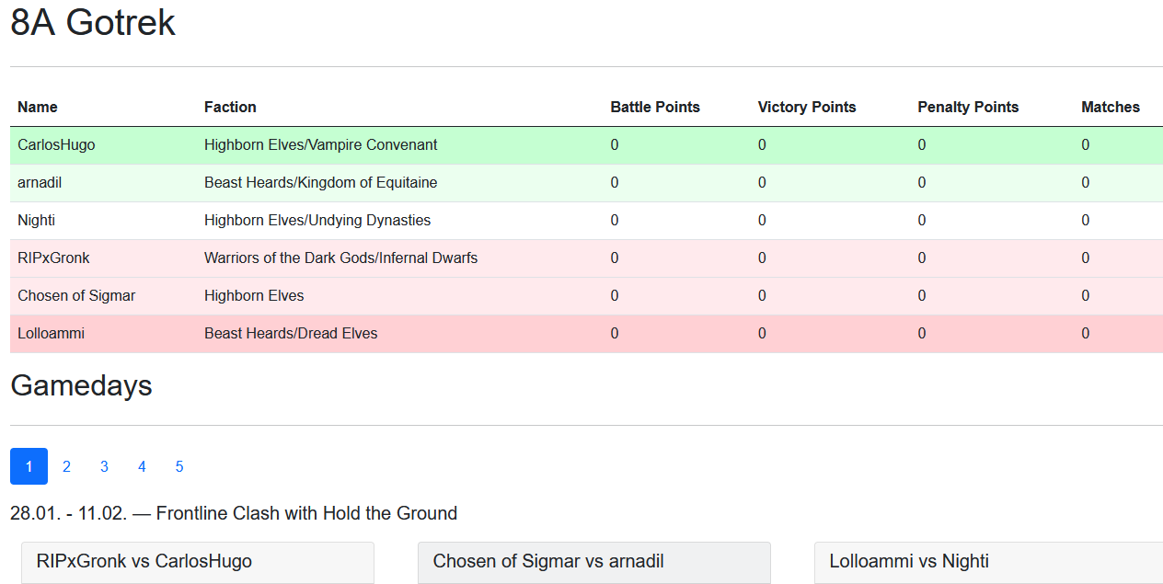Click the Battle Points column header
Viewport: 1163px width, 584px height.
coord(655,108)
